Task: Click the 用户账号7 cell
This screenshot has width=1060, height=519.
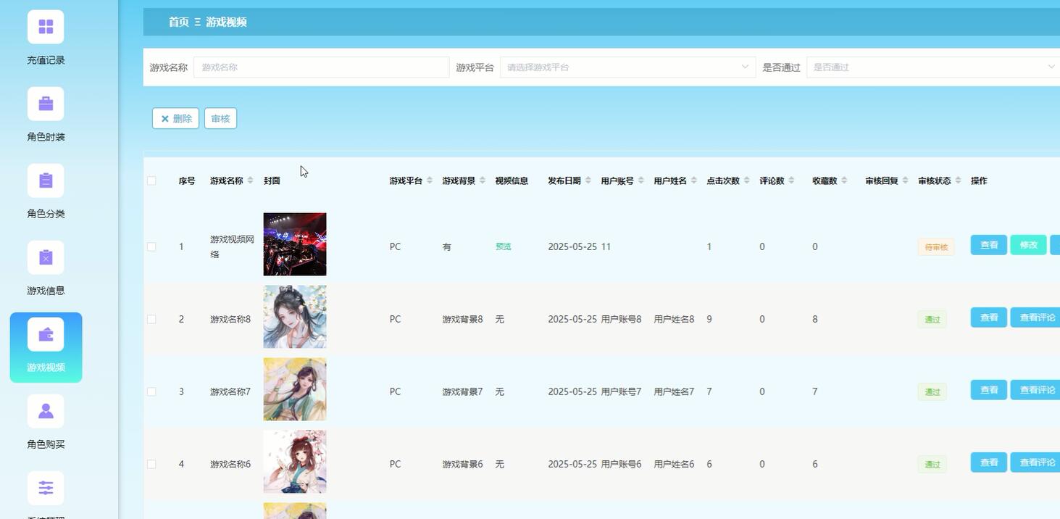Action: [621, 391]
